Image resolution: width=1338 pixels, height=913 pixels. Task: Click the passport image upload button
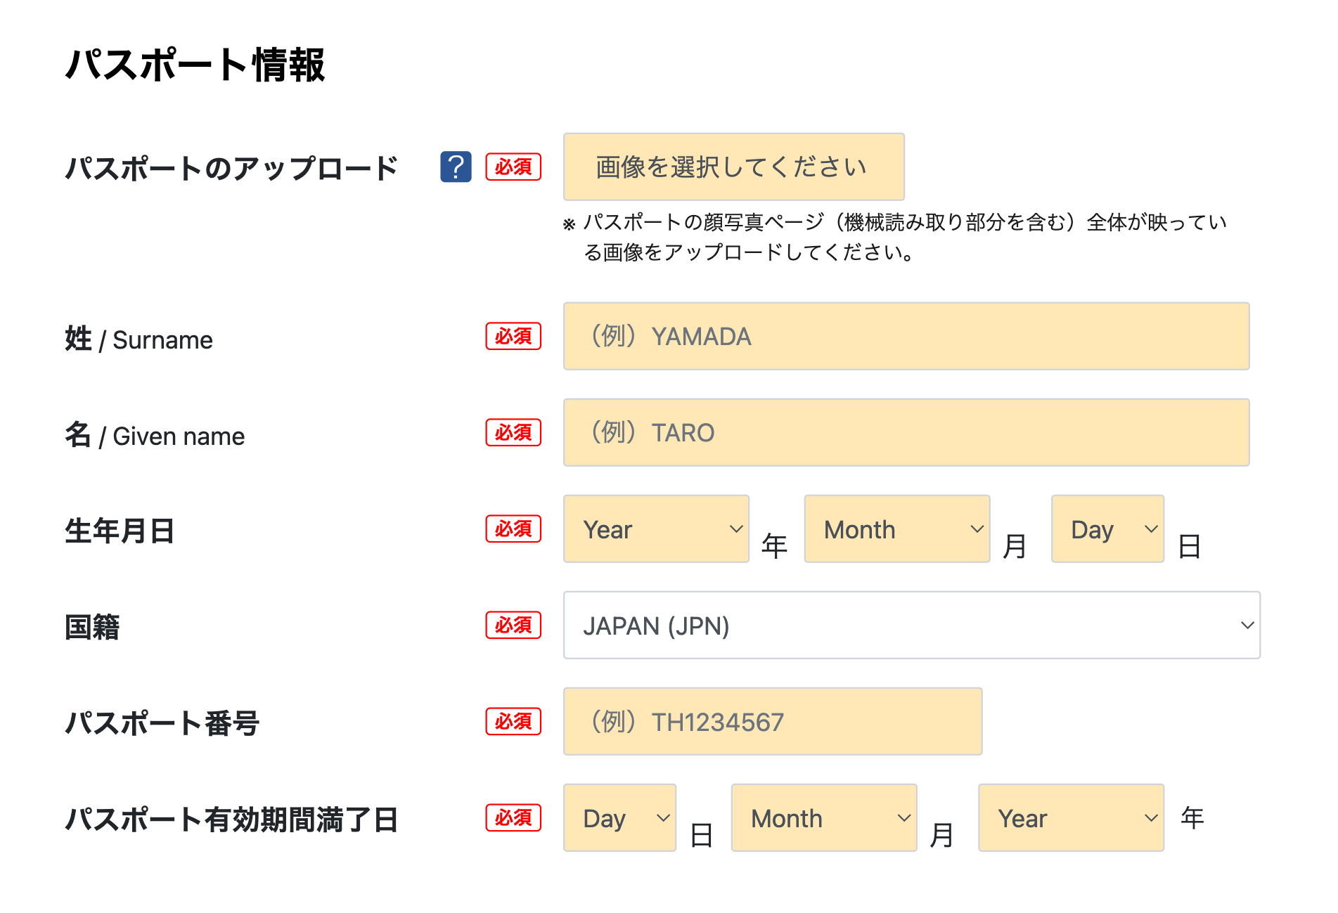(x=733, y=167)
